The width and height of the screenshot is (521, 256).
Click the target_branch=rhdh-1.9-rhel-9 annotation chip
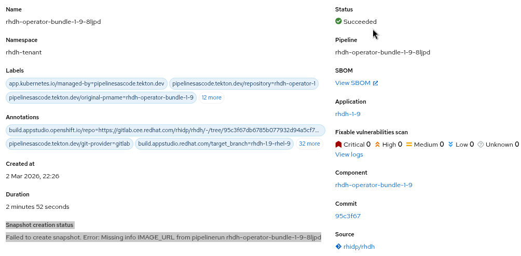[214, 144]
